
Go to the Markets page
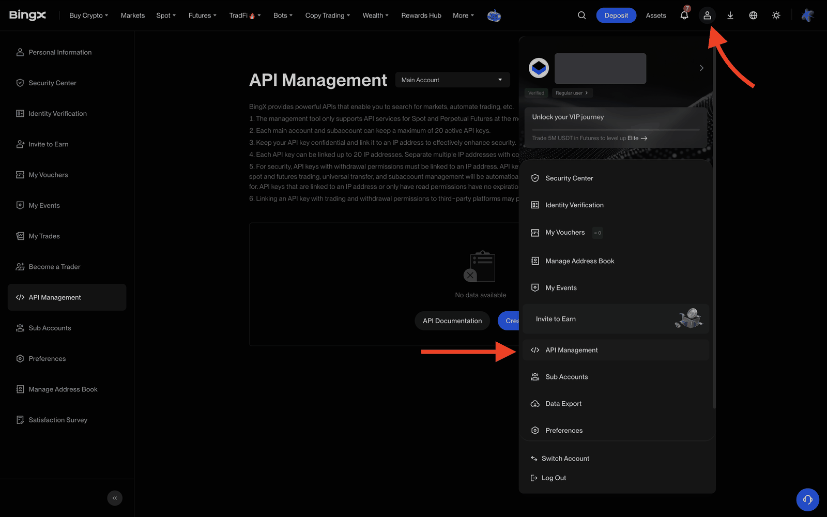(133, 16)
